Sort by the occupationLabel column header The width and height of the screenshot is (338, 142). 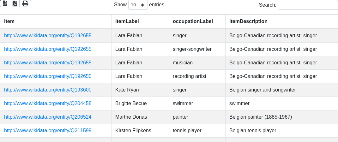tap(193, 21)
